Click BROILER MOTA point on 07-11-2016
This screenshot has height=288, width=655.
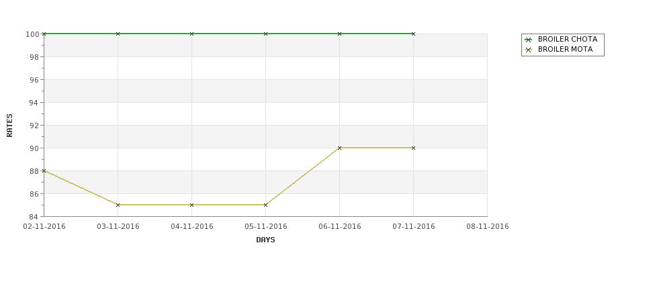tap(414, 148)
